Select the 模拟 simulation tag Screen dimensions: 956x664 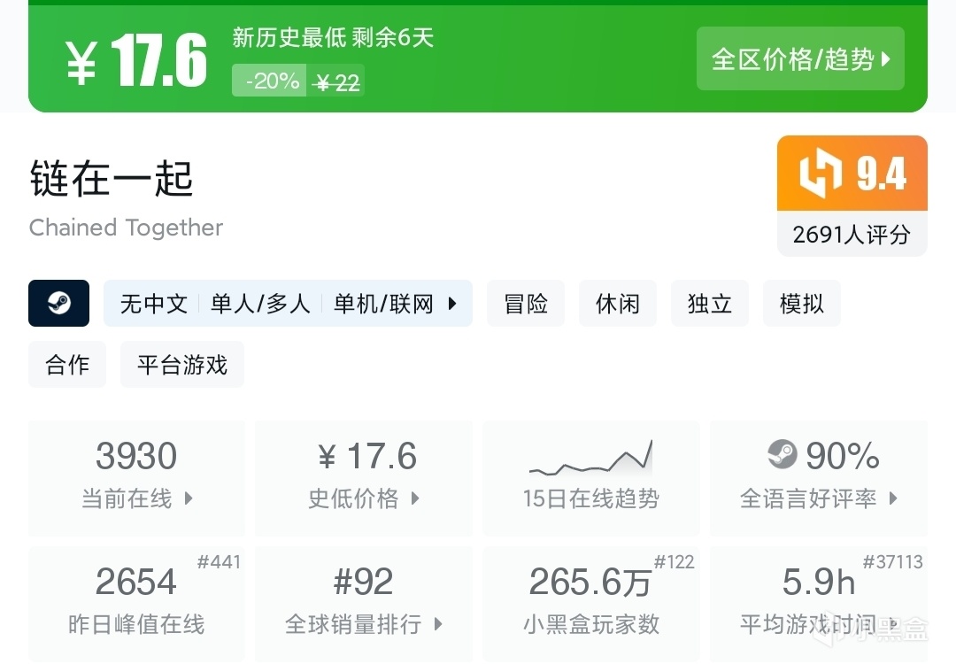[802, 304]
